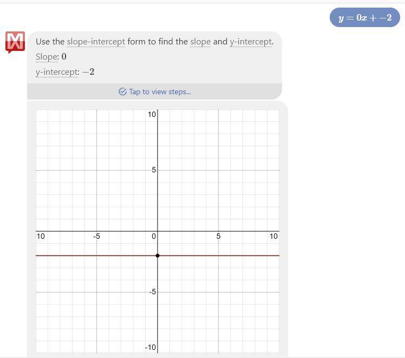Click the "5" label on the positive x-axis
Screen dimensions: 405x358
click(218, 236)
